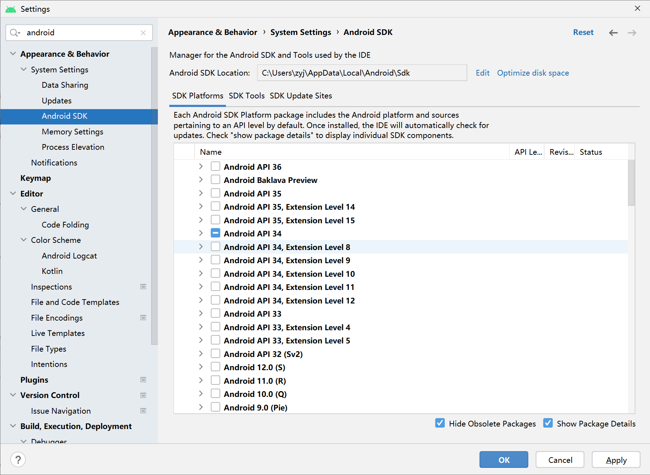Expand Android API 32 (Sv2) row
The height and width of the screenshot is (475, 650).
tap(201, 354)
